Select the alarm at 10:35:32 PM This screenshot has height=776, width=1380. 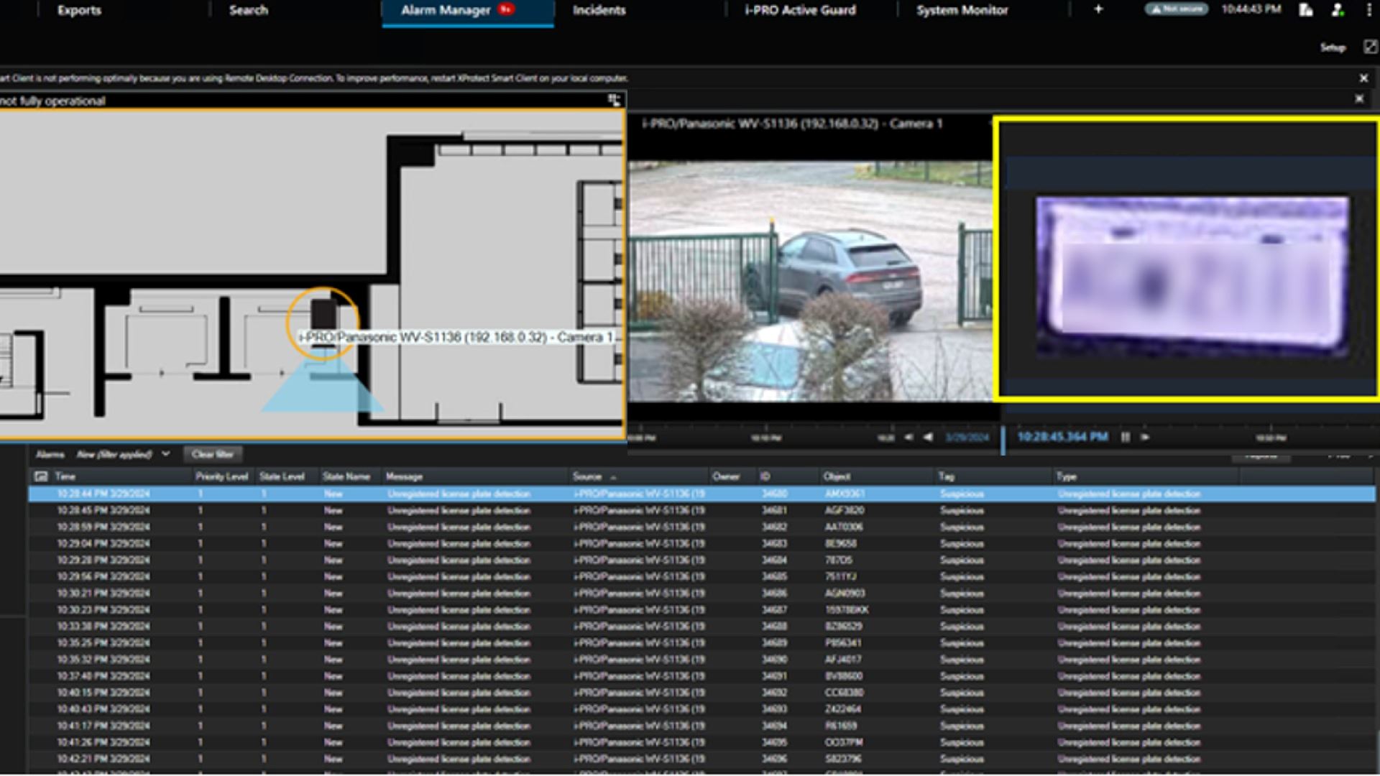[x=702, y=660]
